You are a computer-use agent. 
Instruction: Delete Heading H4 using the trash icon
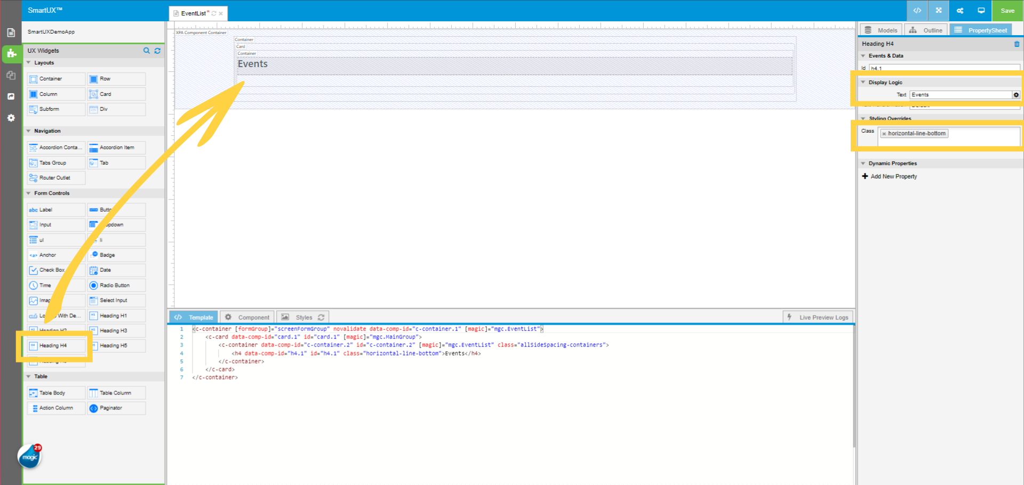(1017, 44)
